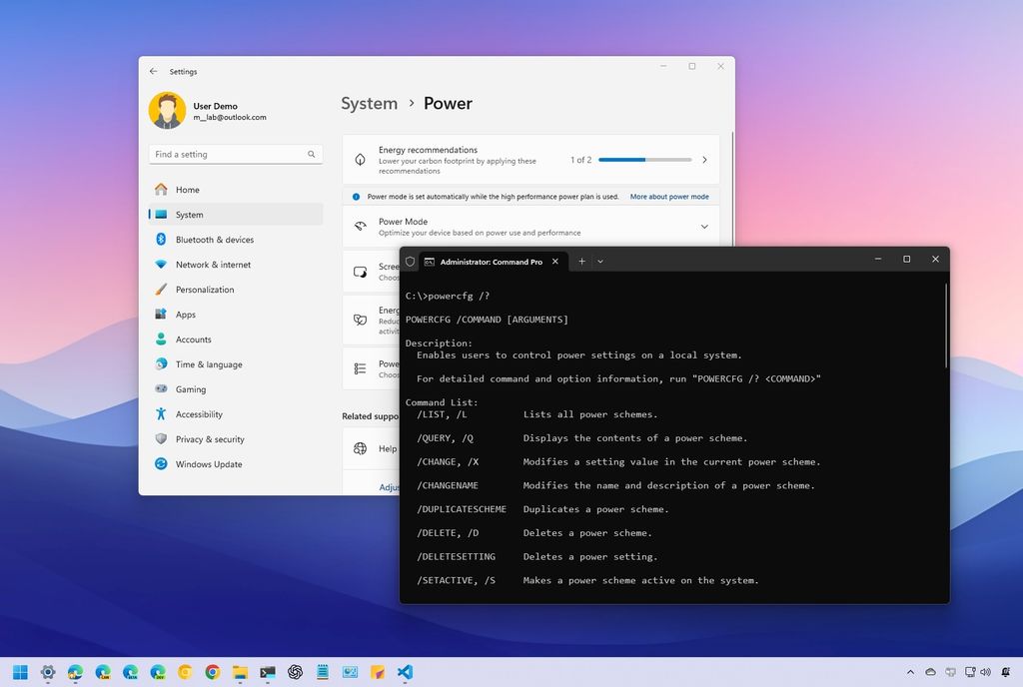Click the Energy recommendations leaf icon
This screenshot has height=687, width=1023.
point(362,160)
